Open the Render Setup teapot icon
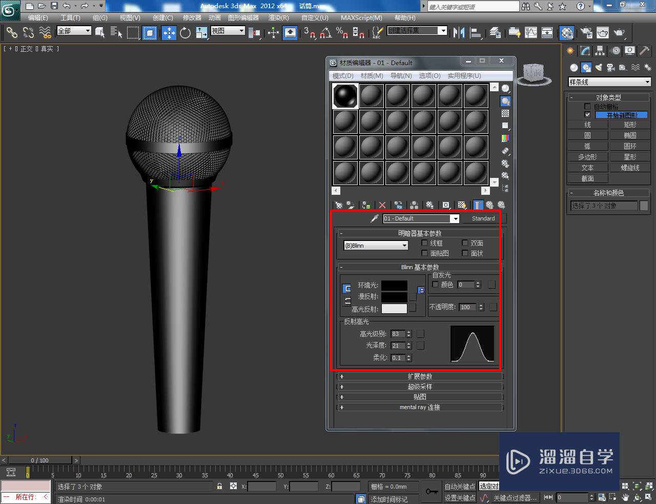656x504 pixels. coord(586,33)
